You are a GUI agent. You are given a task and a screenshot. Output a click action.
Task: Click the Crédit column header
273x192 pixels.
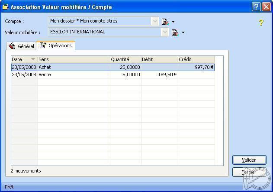pos(196,59)
